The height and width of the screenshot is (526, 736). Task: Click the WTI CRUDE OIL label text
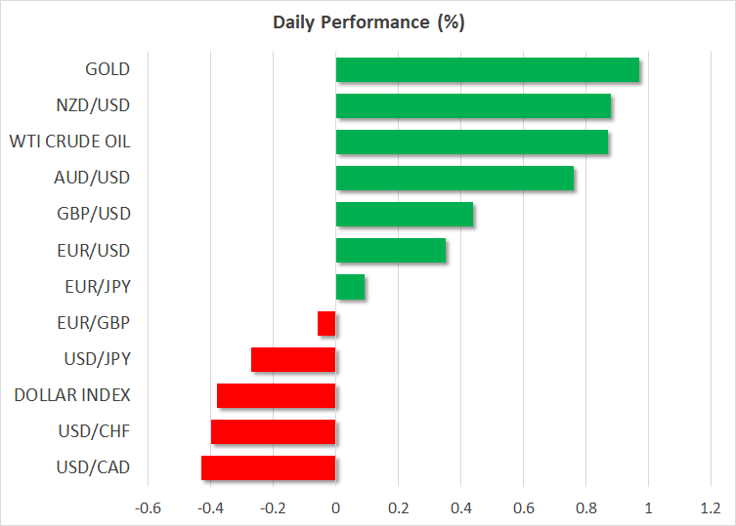69,142
